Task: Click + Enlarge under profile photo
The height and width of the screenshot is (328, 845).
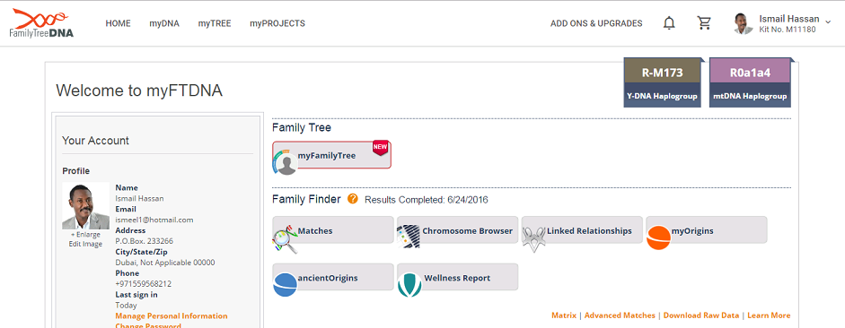Action: click(x=85, y=235)
